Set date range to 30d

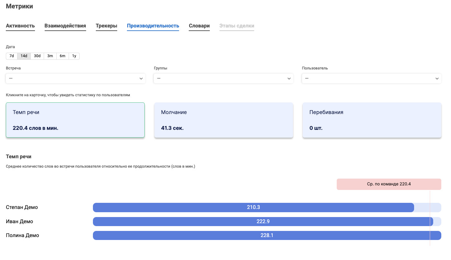(x=37, y=56)
